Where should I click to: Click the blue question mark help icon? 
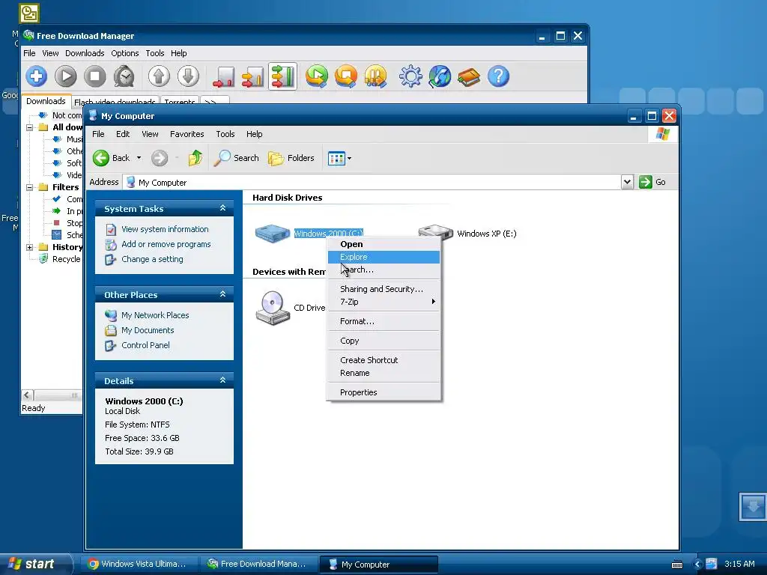click(498, 76)
